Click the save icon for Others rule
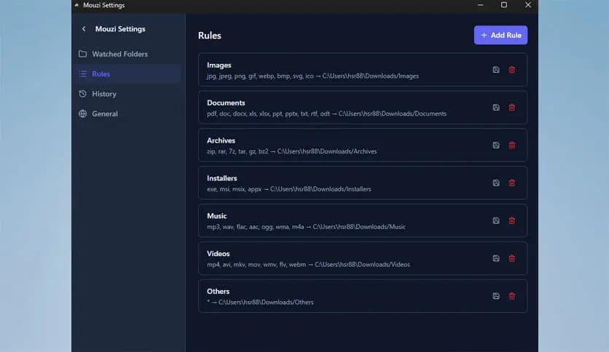 (x=496, y=296)
